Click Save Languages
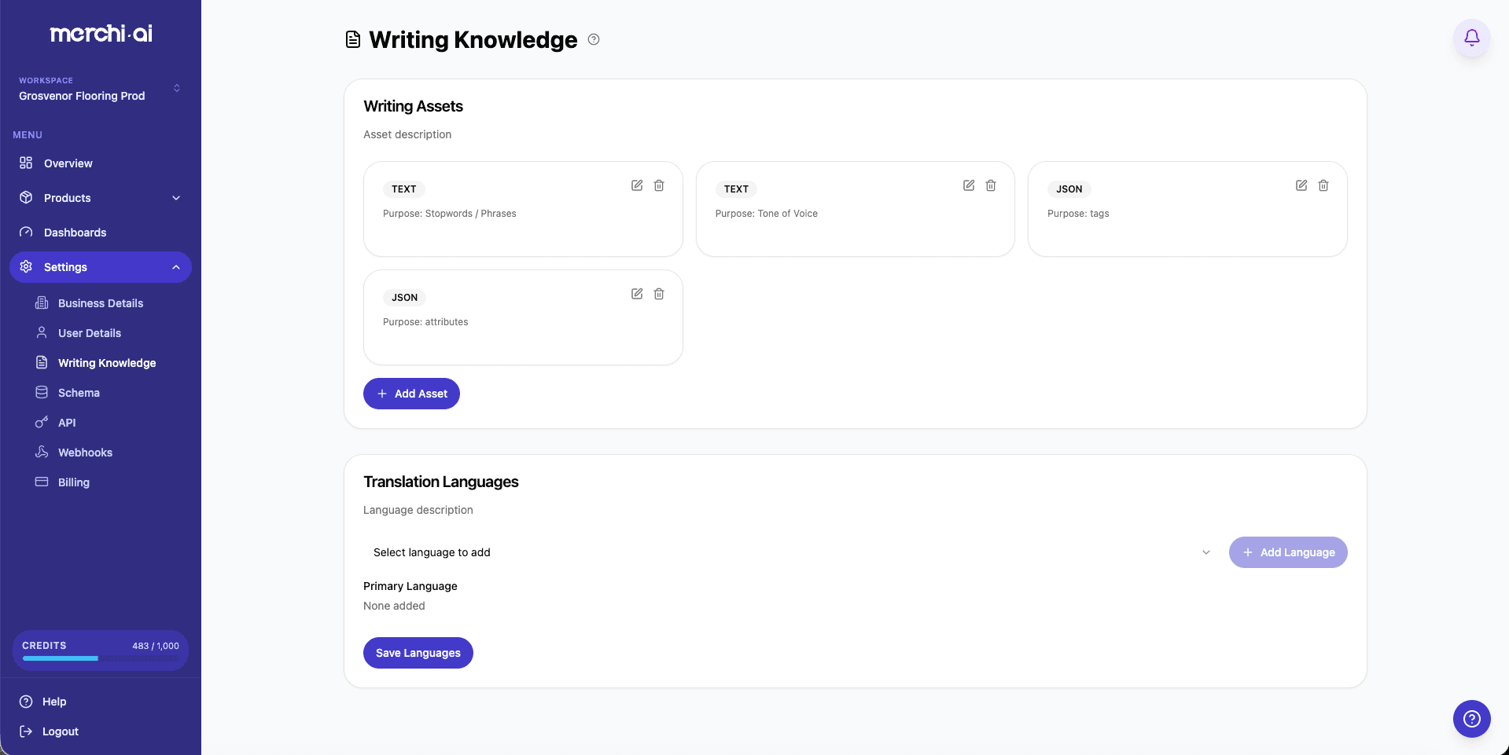The width and height of the screenshot is (1509, 755). tap(418, 653)
